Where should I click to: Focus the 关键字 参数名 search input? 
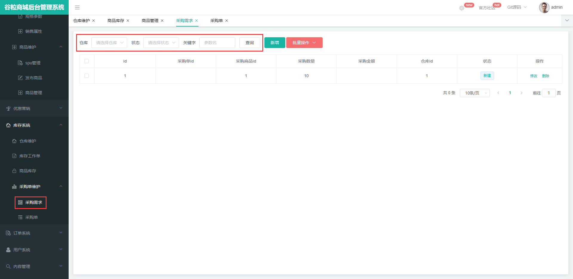217,43
